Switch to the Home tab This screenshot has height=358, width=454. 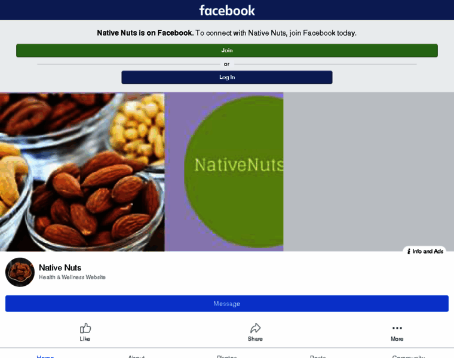[45, 356]
